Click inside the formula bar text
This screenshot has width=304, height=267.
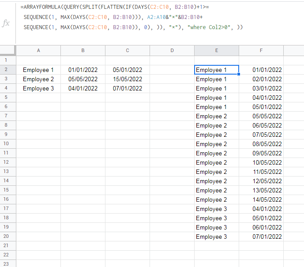point(131,17)
